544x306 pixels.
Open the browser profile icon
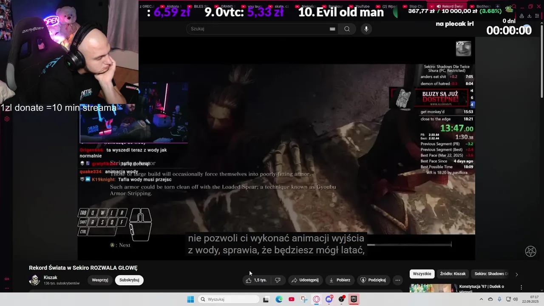522,16
